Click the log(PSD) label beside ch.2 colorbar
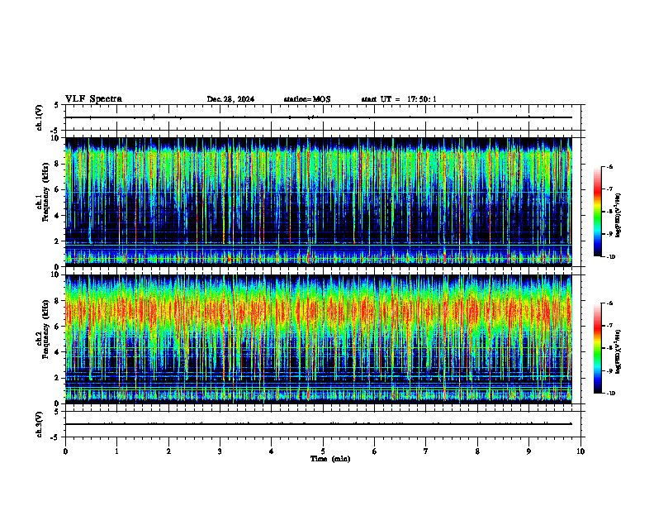 tap(618, 352)
